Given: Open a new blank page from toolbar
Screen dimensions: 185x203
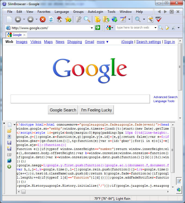Looking at the screenshot, I should point(9,19).
